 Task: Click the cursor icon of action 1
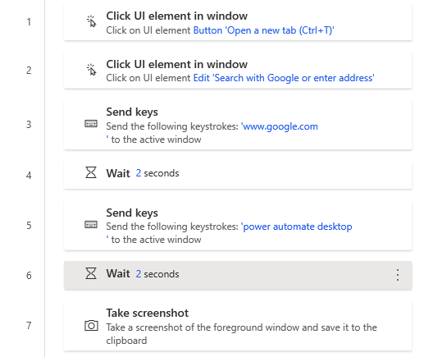[91, 21]
